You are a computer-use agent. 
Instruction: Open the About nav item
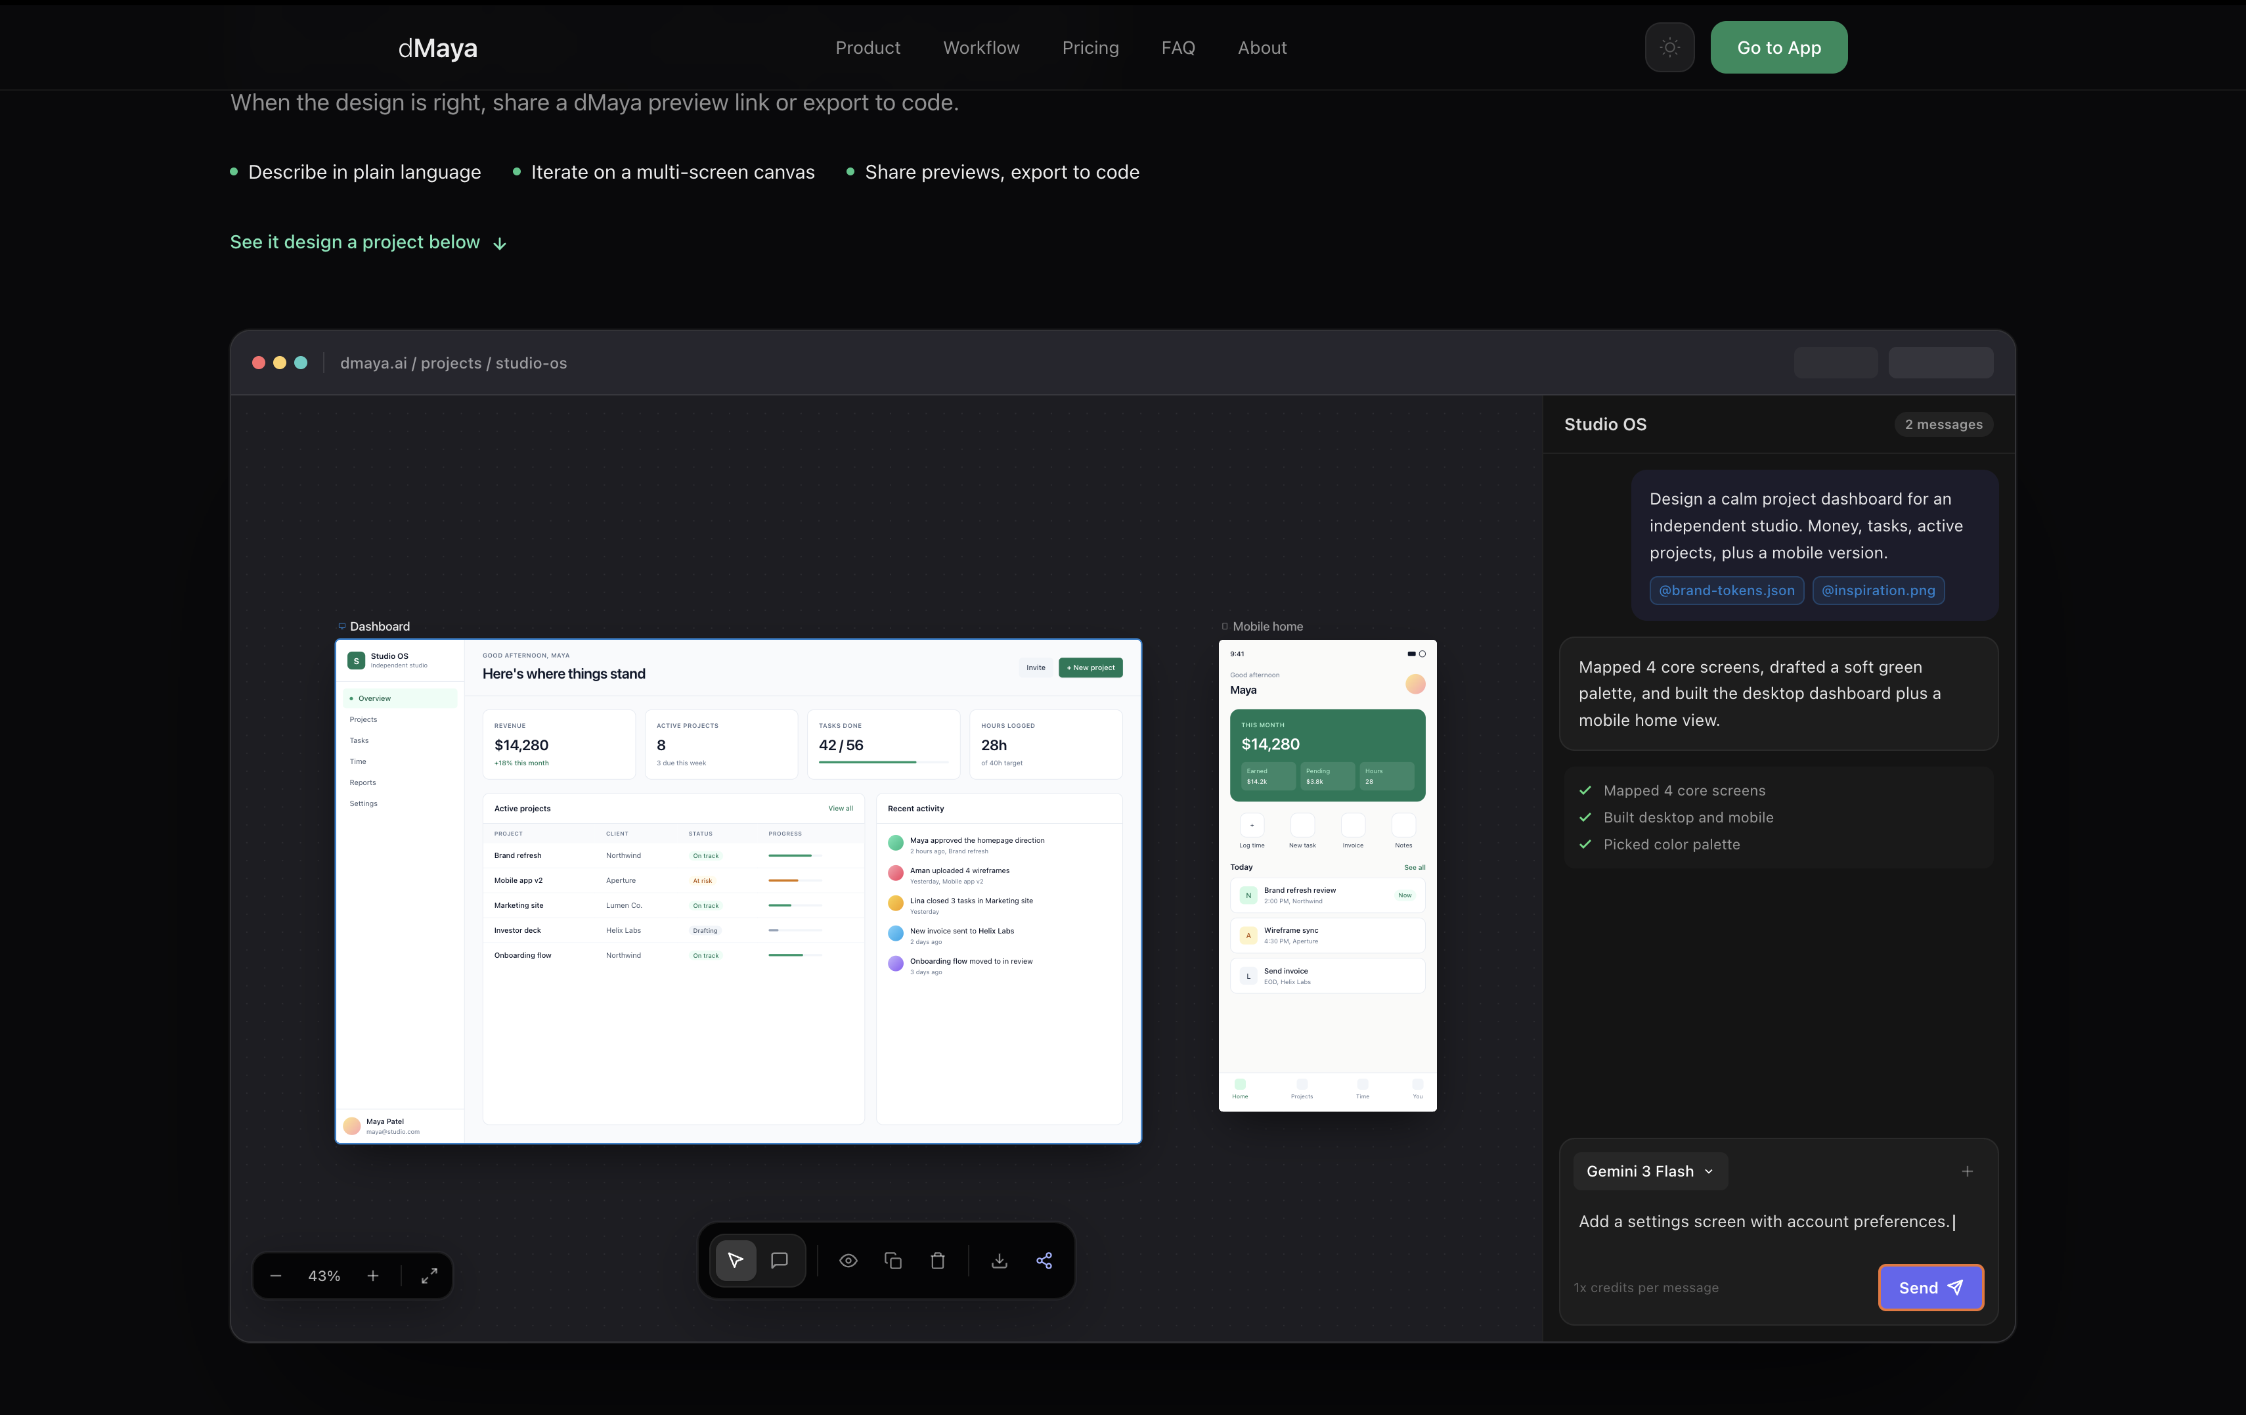point(1262,47)
